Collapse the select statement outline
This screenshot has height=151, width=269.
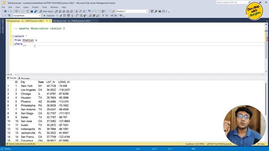(x=13, y=36)
